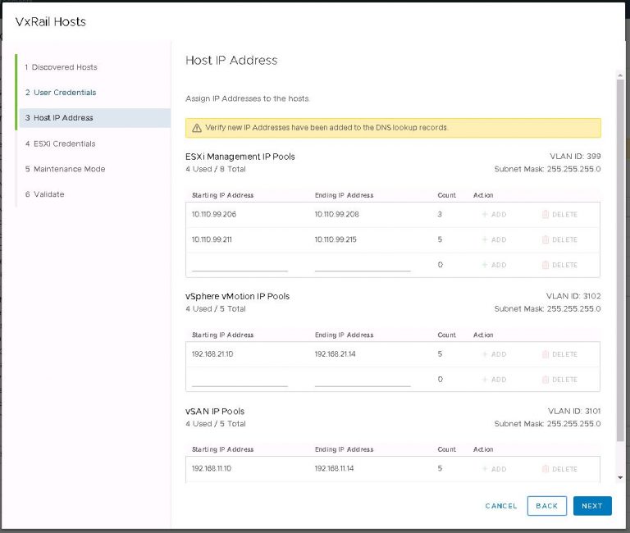Click DELETE in empty vMotion pool row

click(559, 380)
